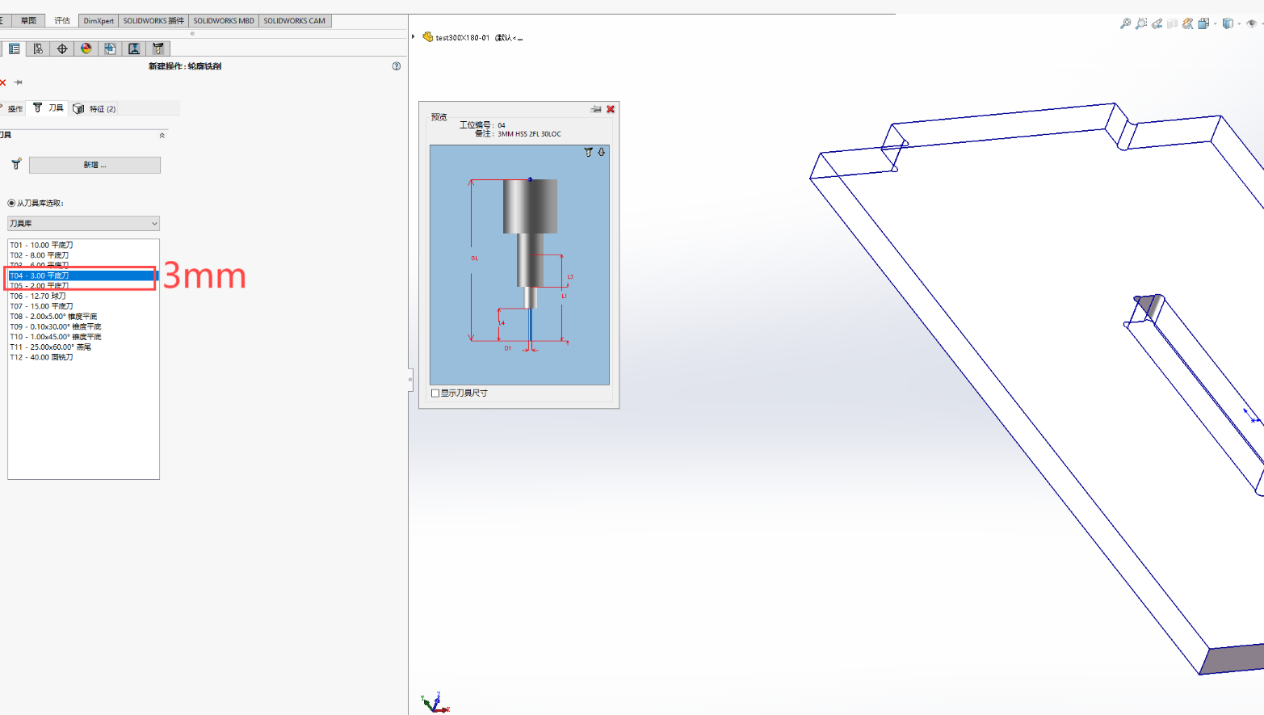The width and height of the screenshot is (1264, 715).
Task: Click the 新增 ... button
Action: tap(94, 165)
